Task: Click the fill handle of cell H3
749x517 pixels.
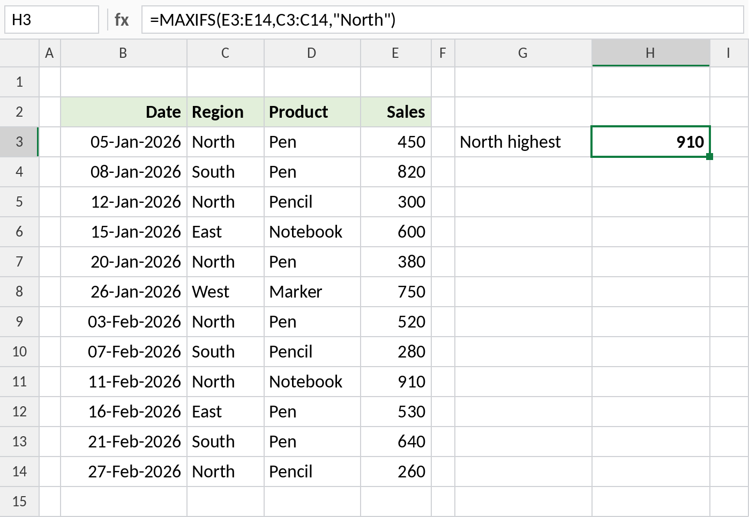Action: 709,156
